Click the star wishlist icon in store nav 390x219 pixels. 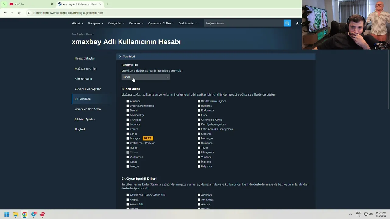pyautogui.click(x=297, y=23)
